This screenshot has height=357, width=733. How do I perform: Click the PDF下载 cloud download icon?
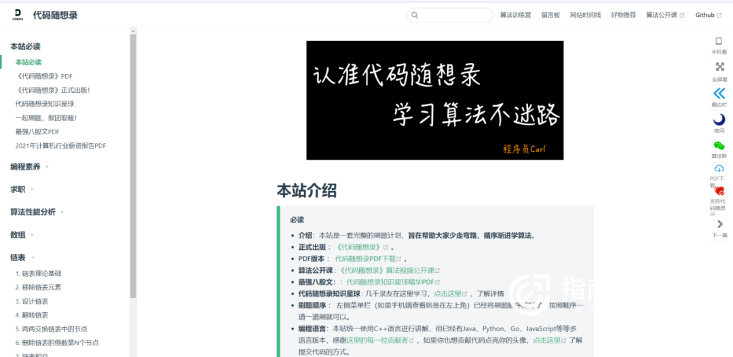pyautogui.click(x=719, y=169)
